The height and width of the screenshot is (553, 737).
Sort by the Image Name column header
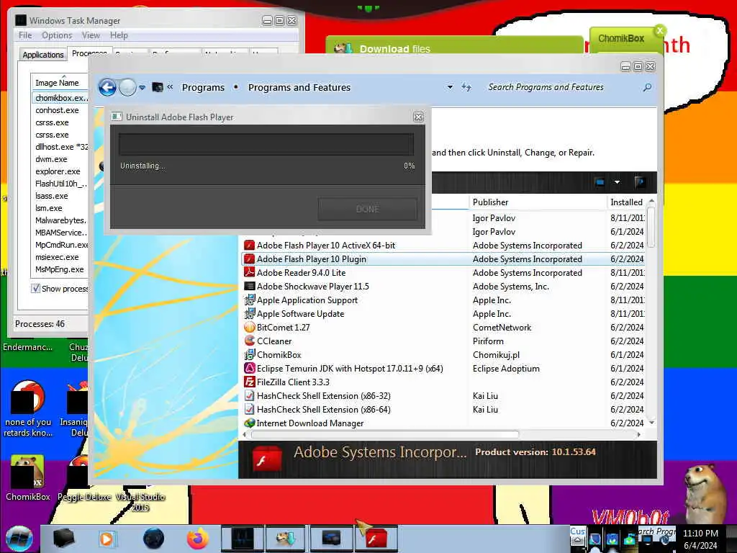coord(59,83)
